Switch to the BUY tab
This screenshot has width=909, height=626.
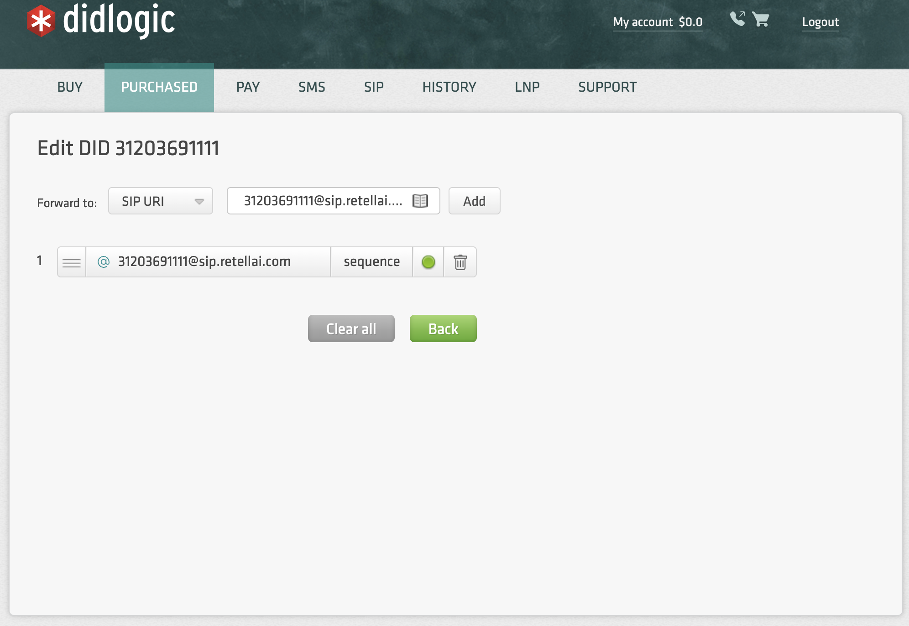click(x=70, y=87)
